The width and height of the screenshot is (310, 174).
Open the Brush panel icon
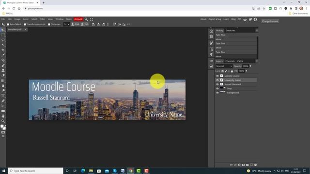click(x=211, y=43)
